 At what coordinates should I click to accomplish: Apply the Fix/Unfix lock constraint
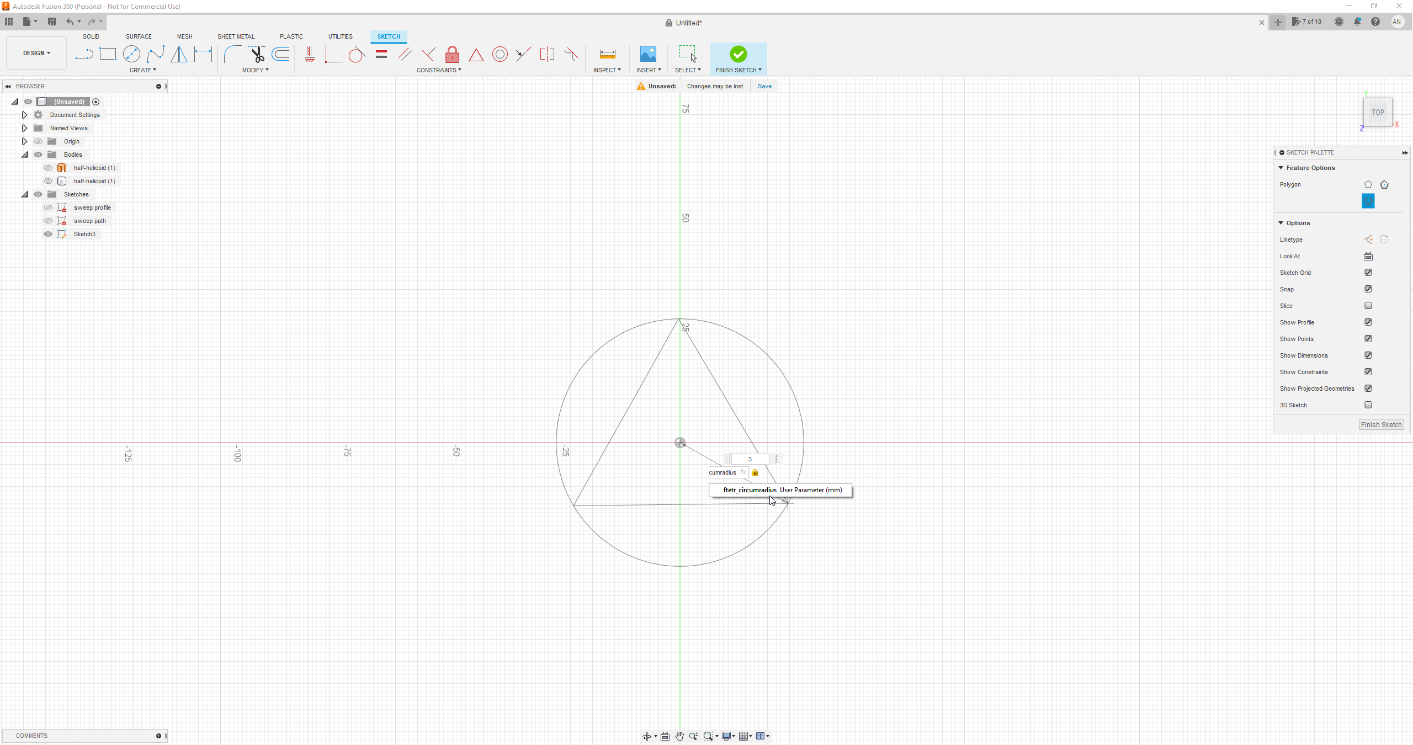point(452,54)
